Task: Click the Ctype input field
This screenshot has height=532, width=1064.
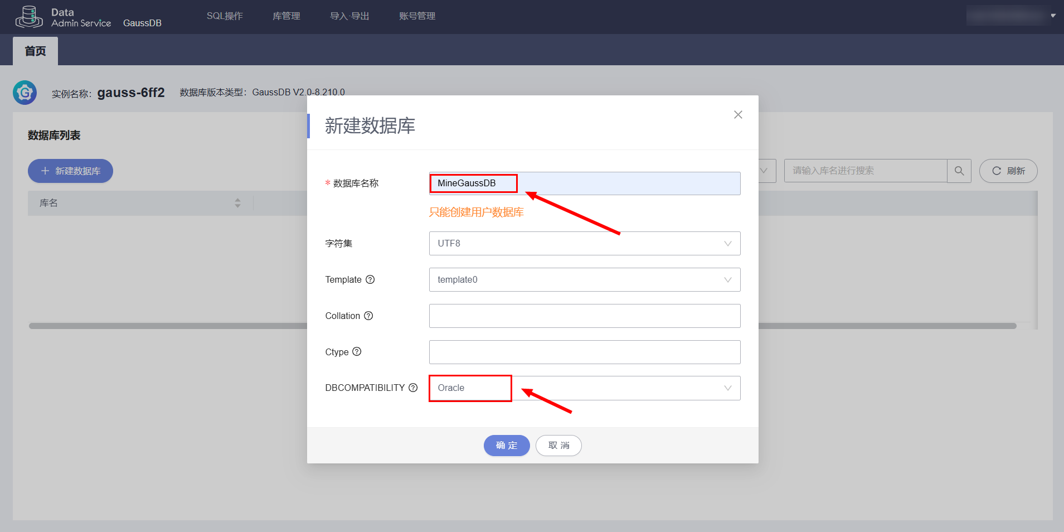Action: [585, 352]
